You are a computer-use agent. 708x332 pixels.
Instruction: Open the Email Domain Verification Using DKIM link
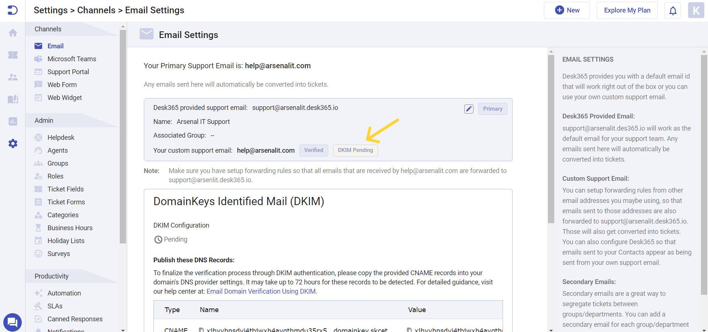pos(261,291)
